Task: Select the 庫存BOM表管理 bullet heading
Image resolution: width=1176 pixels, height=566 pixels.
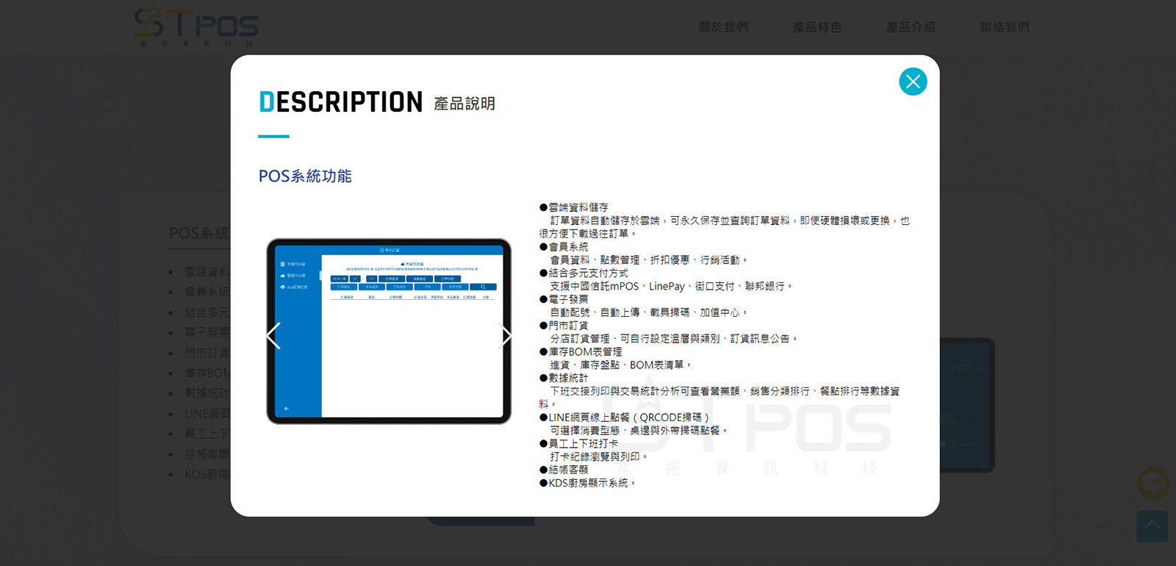Action: [581, 351]
